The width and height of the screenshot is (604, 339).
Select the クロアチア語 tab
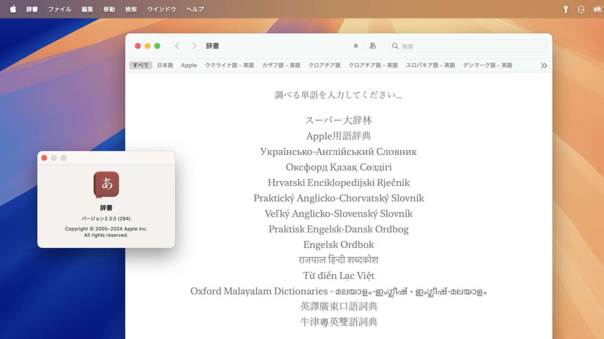[x=325, y=65]
